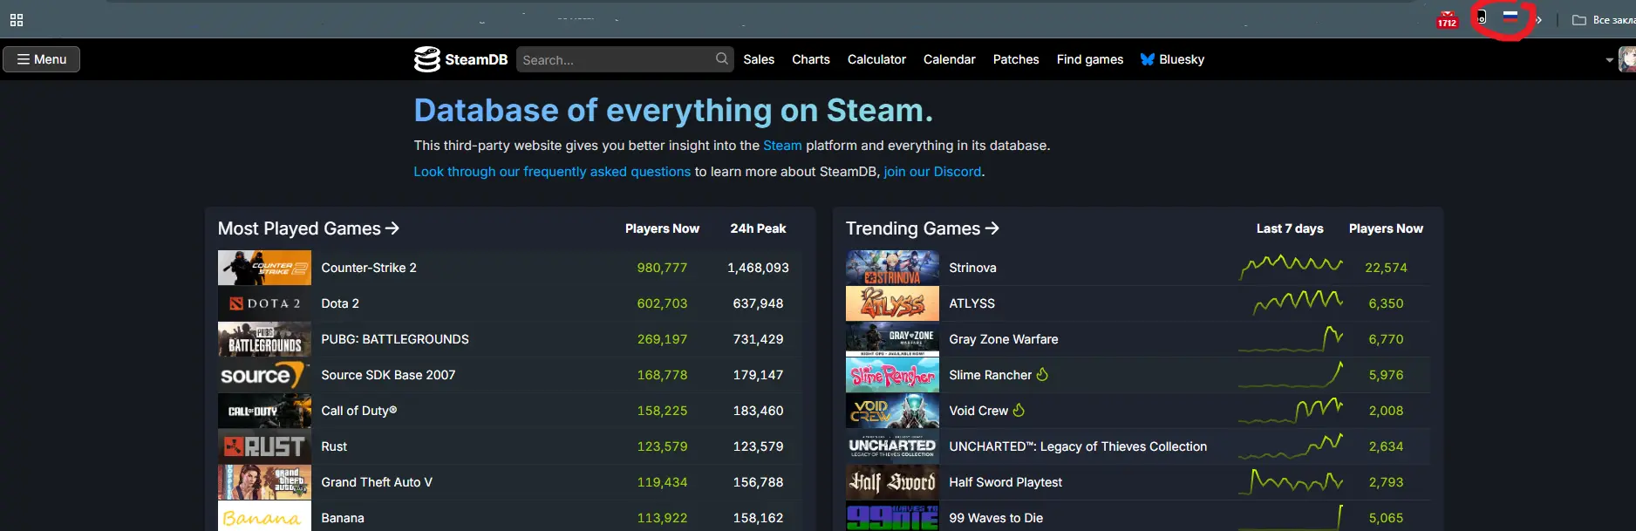Open the Patches menu item

(x=1016, y=59)
